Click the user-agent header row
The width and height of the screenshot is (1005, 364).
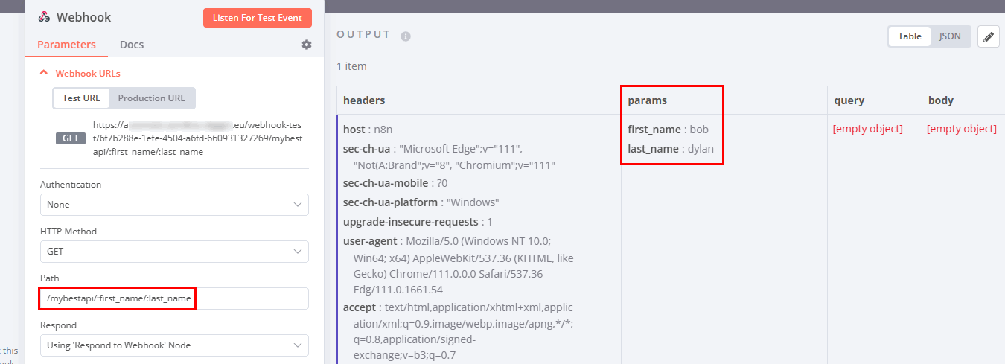[x=459, y=265]
